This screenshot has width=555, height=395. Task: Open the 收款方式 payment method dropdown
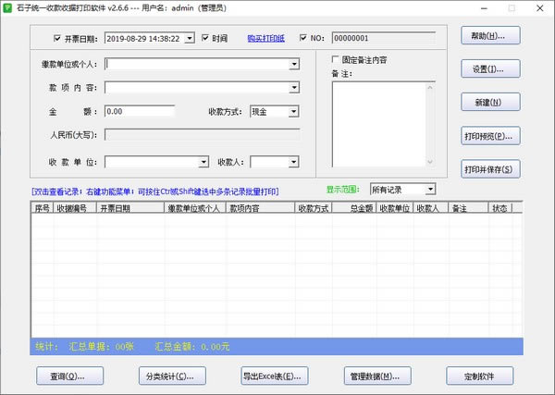(x=293, y=111)
